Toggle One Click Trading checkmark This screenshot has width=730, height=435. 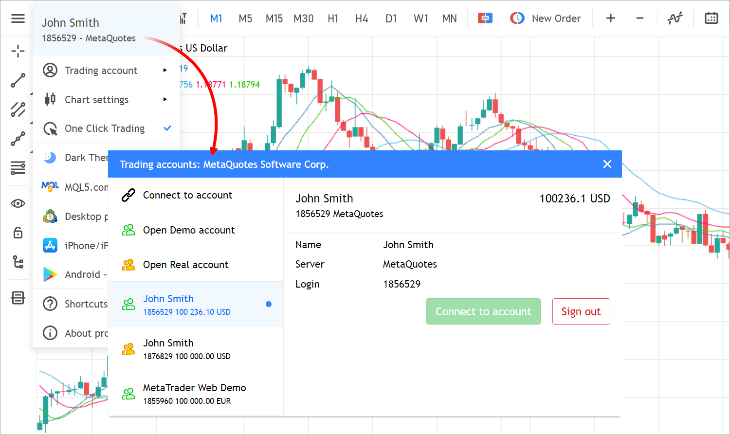(167, 128)
